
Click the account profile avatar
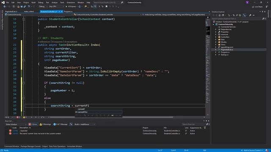[x=247, y=2]
